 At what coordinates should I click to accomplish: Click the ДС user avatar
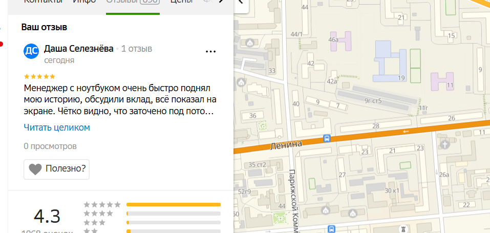[x=31, y=51]
